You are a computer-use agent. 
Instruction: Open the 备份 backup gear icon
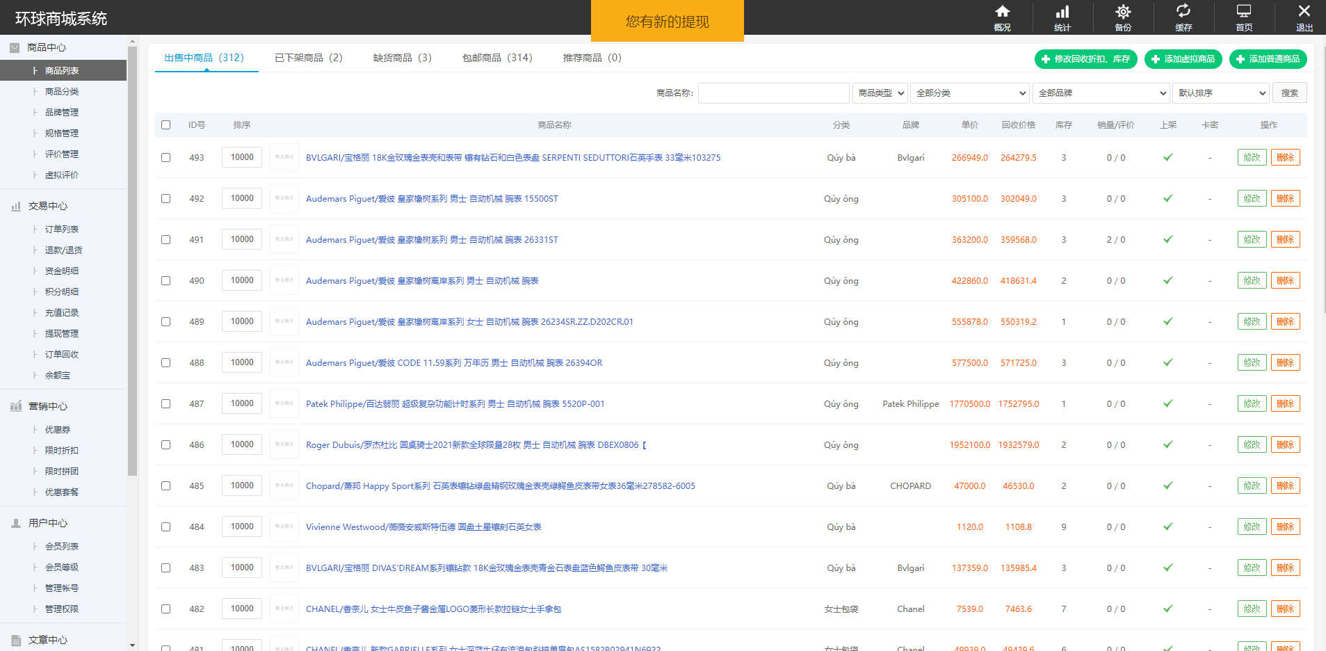(x=1123, y=11)
